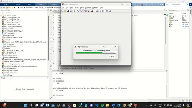This screenshot has height=108, width=192.
Task: Select the Angles variable in Workspace
Action: tap(173, 16)
